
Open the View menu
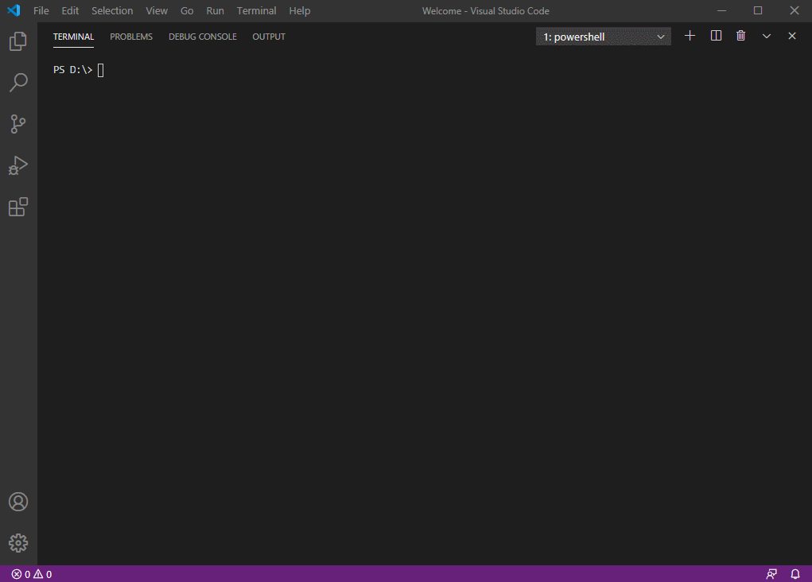click(157, 10)
